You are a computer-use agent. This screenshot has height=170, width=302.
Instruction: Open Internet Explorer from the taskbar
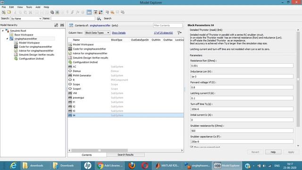(13, 166)
